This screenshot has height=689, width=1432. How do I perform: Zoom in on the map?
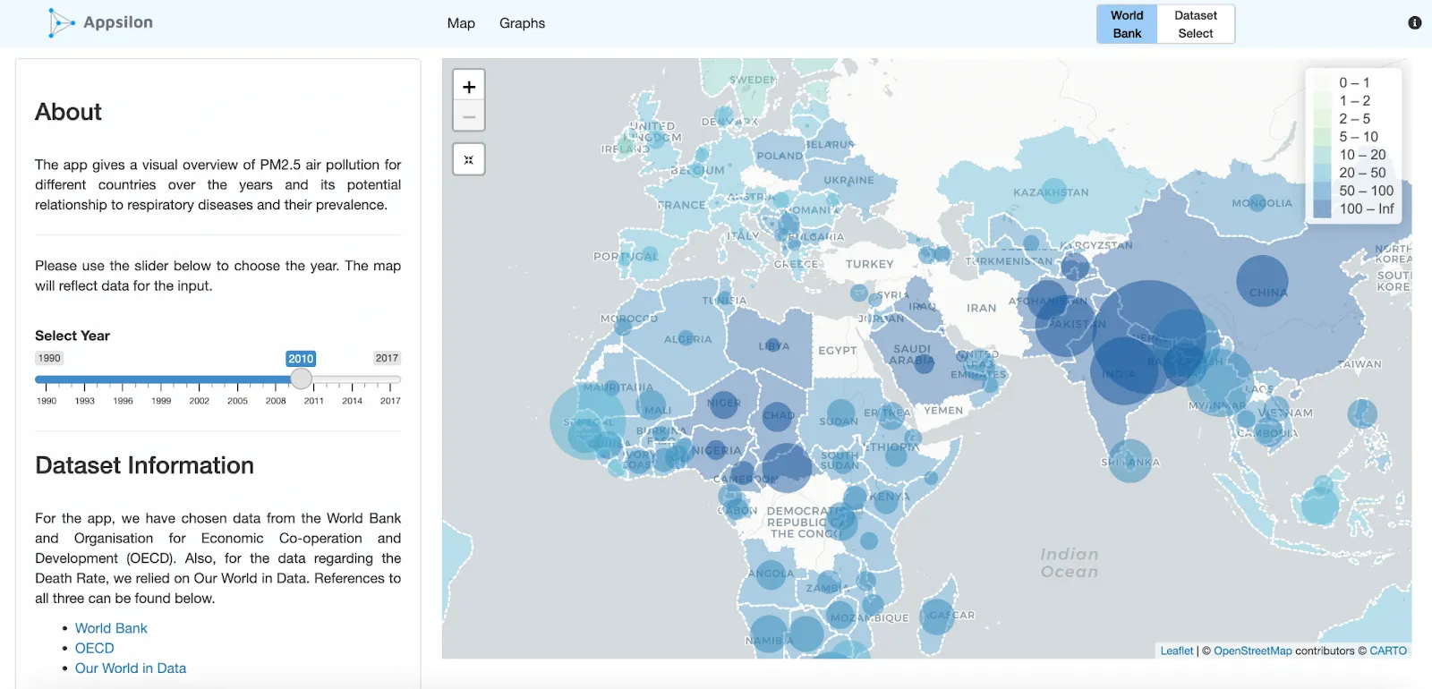[469, 87]
